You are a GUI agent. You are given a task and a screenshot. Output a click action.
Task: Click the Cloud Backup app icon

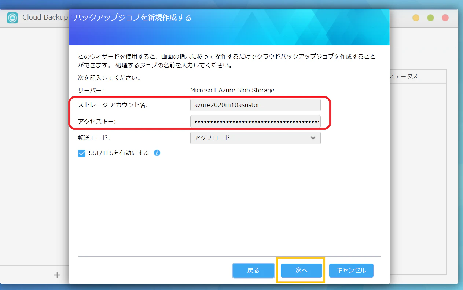click(x=12, y=18)
